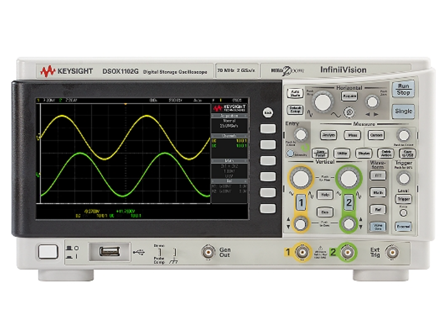Click the 25.0MSa/s sample rate readout
The height and width of the screenshot is (322, 445).
[x=229, y=125]
